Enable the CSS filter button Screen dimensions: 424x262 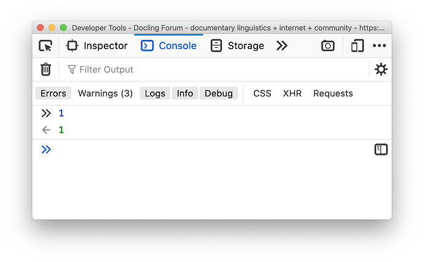coord(262,93)
